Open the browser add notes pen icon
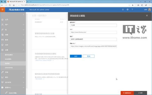 tap(142, 5)
